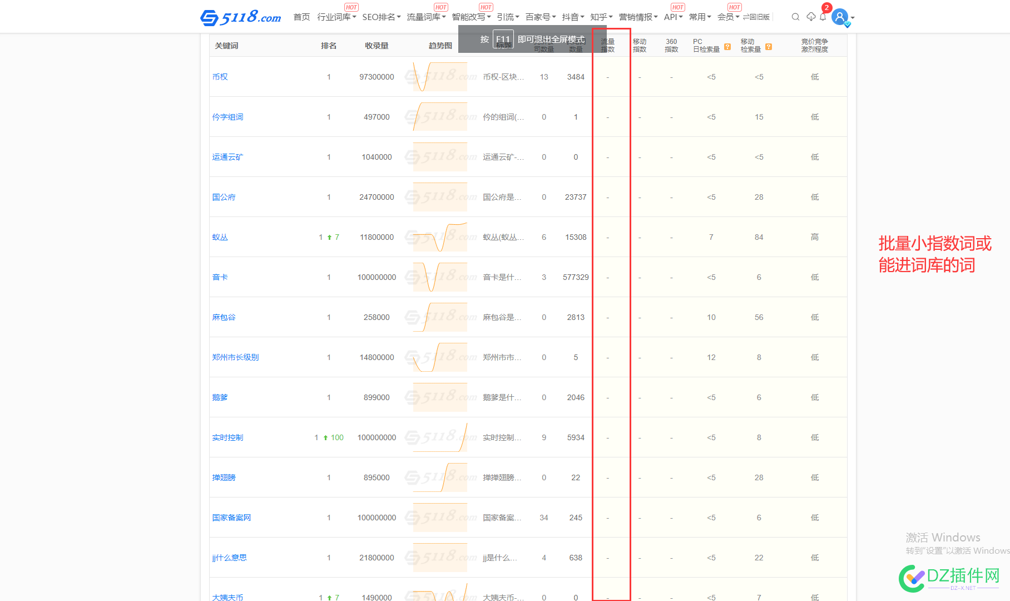This screenshot has width=1010, height=601.
Task: Switch back via 回旧版 link
Action: (756, 17)
